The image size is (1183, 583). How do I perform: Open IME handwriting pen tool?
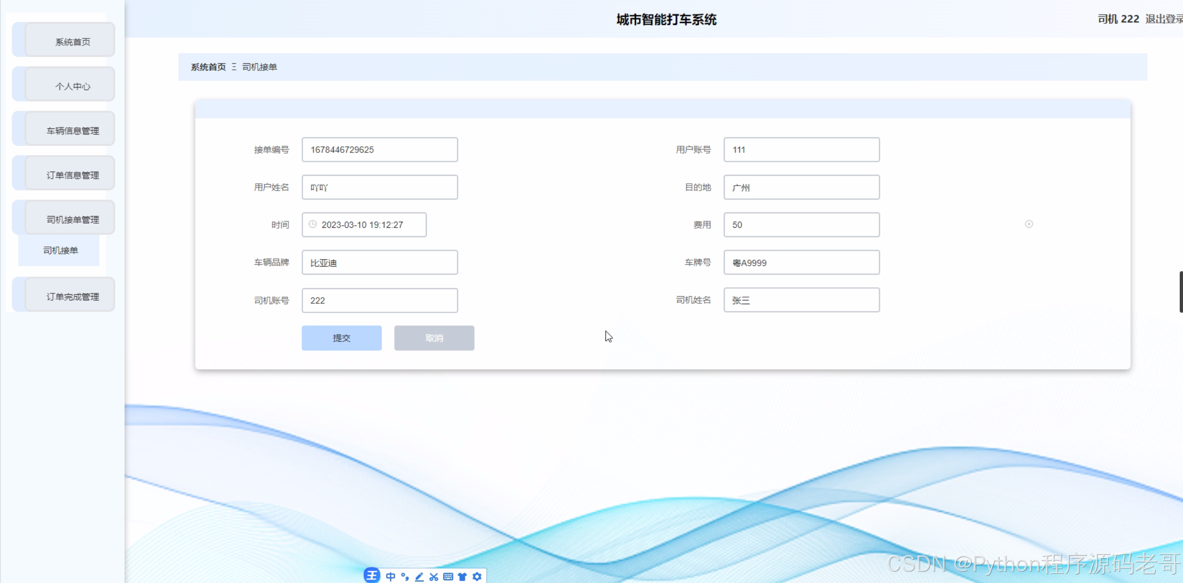(419, 576)
